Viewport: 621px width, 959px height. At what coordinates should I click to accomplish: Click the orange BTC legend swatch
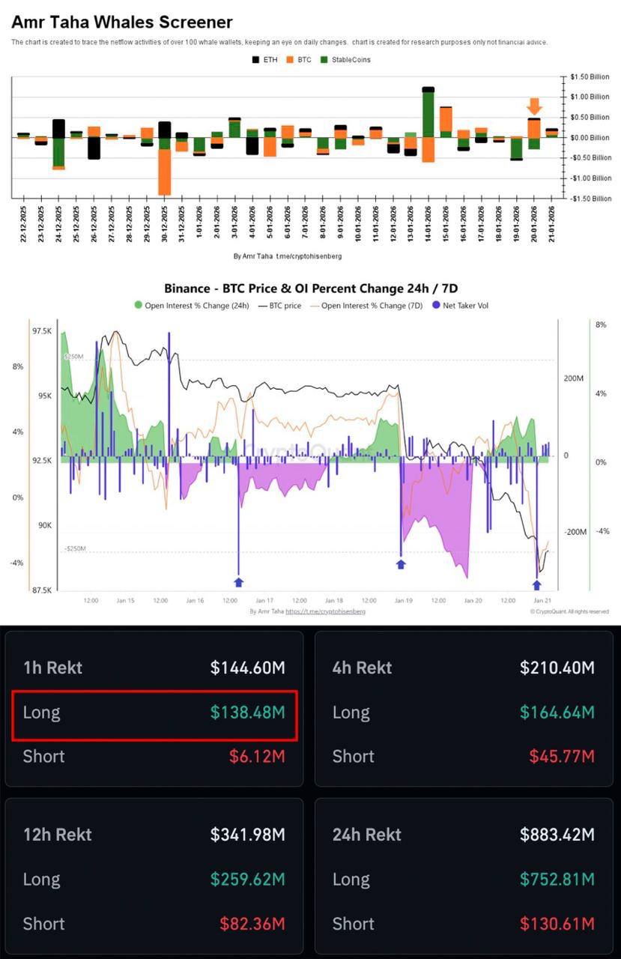coord(289,59)
